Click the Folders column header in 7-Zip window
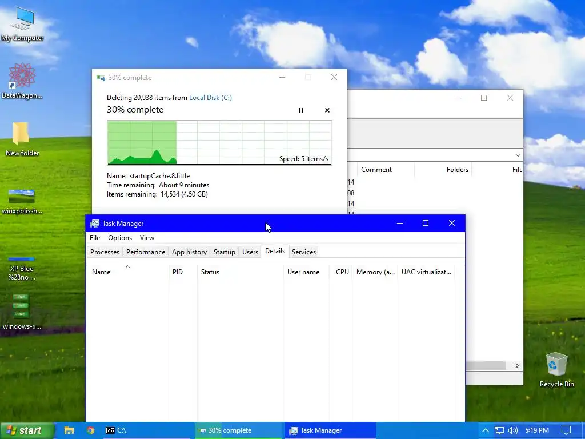 443,169
